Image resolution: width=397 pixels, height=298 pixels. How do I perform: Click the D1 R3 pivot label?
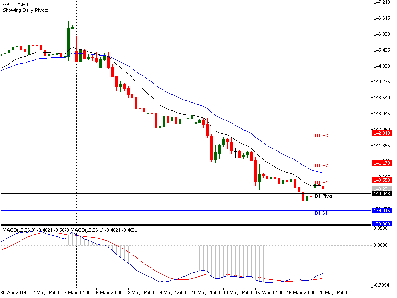[x=322, y=136]
